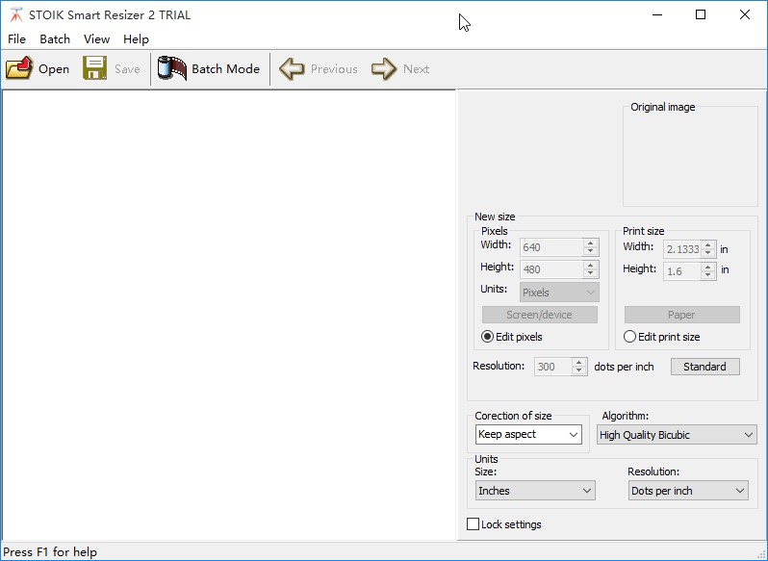Viewport: 768px width, 561px height.
Task: Increase print Width with up spinner arrow
Action: tap(708, 245)
